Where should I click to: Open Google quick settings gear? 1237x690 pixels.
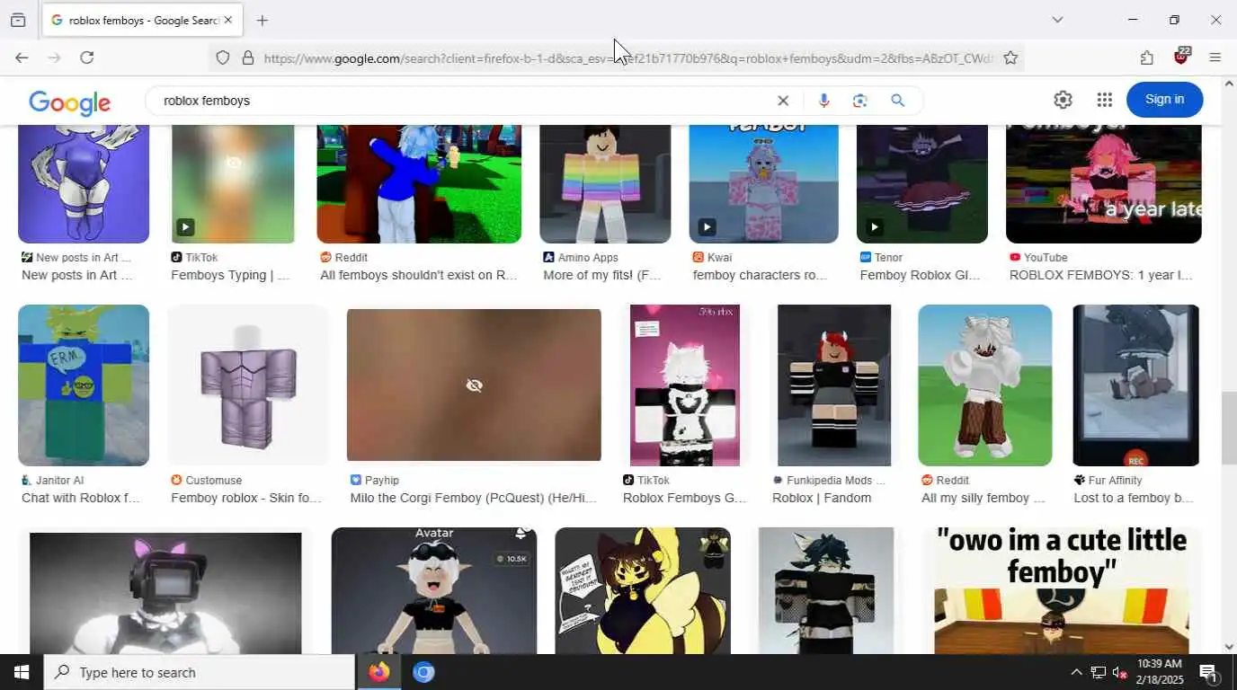(x=1063, y=100)
